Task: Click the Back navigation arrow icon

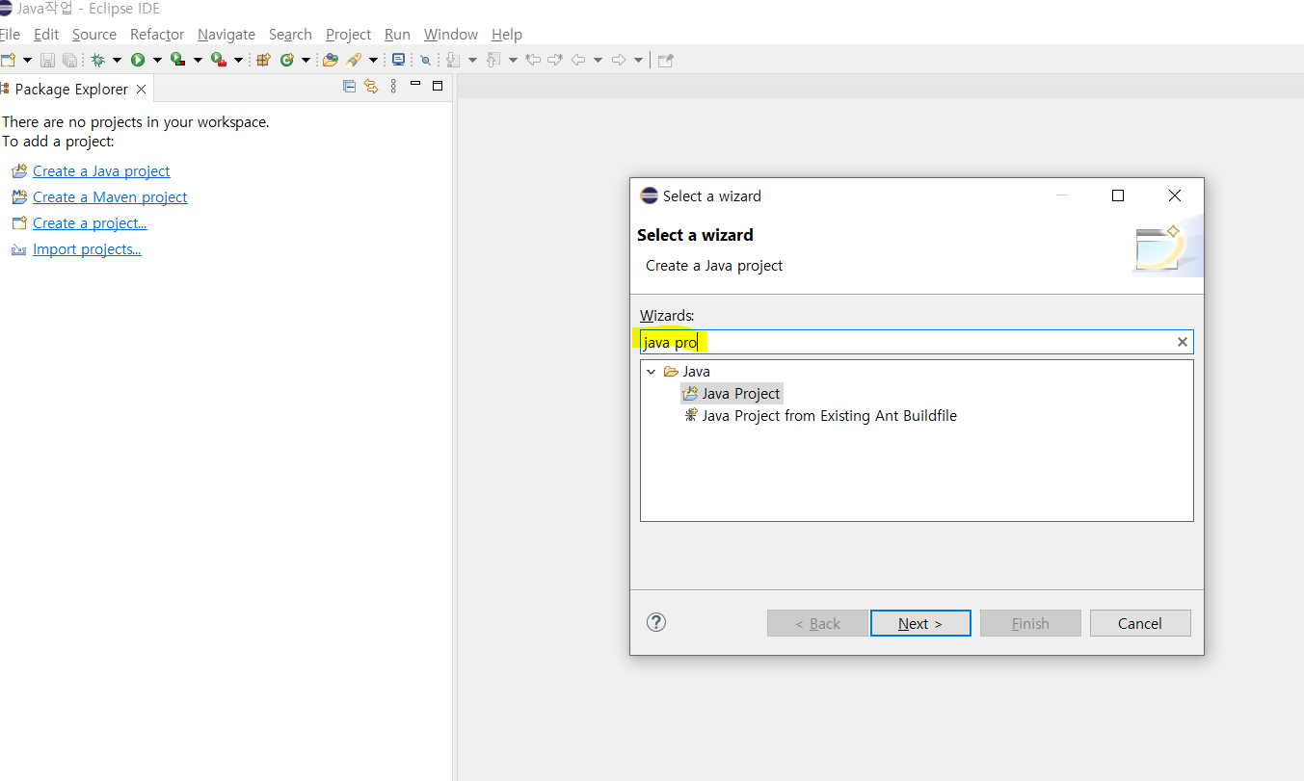Action: click(x=578, y=60)
